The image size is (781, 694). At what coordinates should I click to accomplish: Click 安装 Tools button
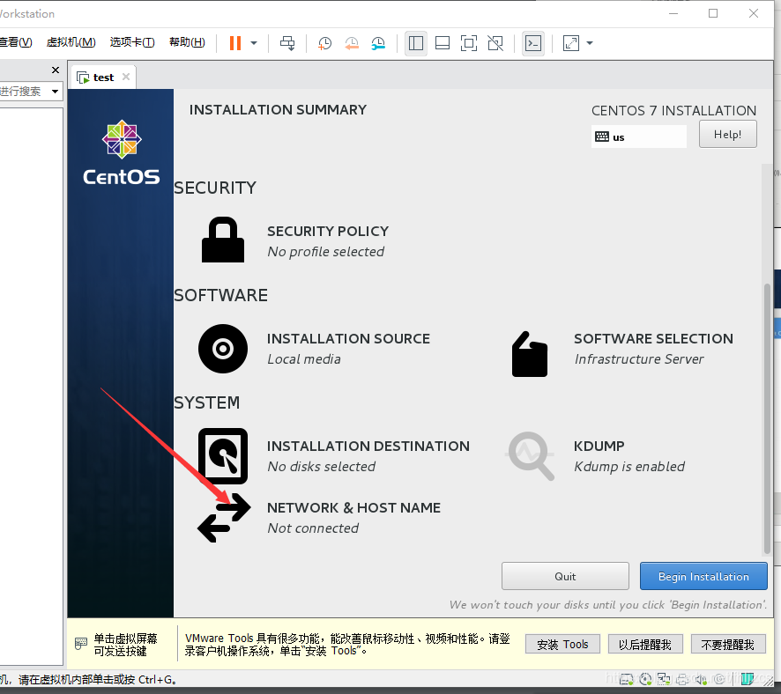[562, 645]
